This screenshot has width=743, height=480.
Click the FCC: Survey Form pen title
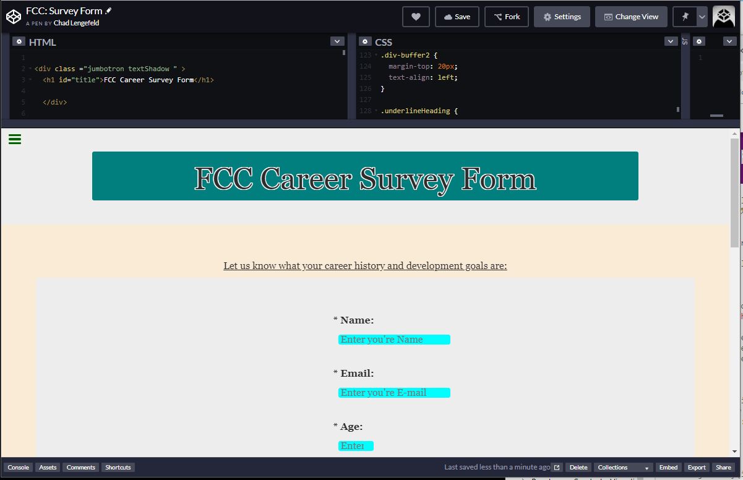(64, 11)
